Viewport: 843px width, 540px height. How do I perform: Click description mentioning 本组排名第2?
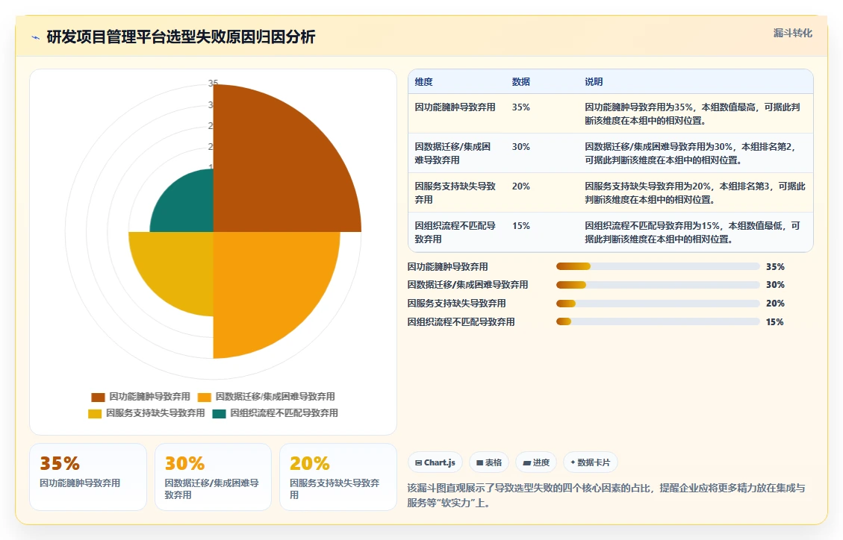[691, 153]
